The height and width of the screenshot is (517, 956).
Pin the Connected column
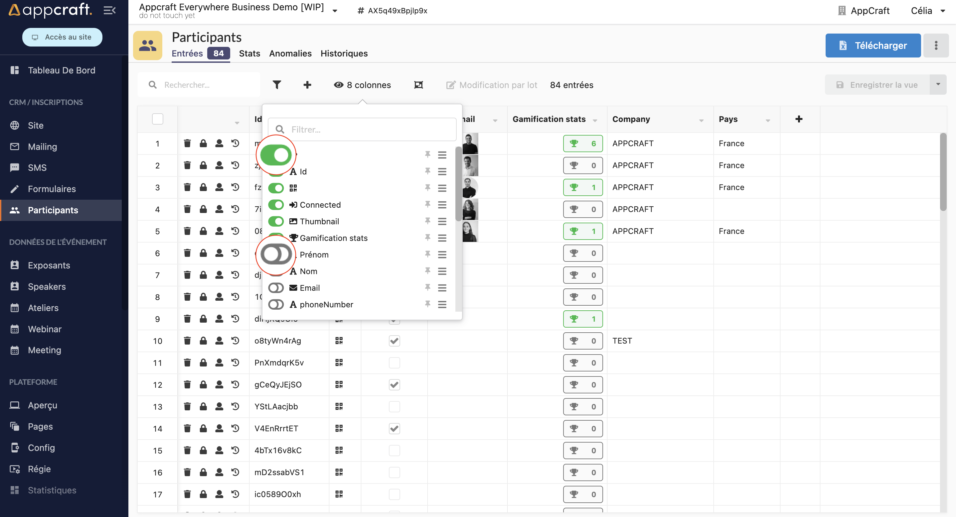427,205
